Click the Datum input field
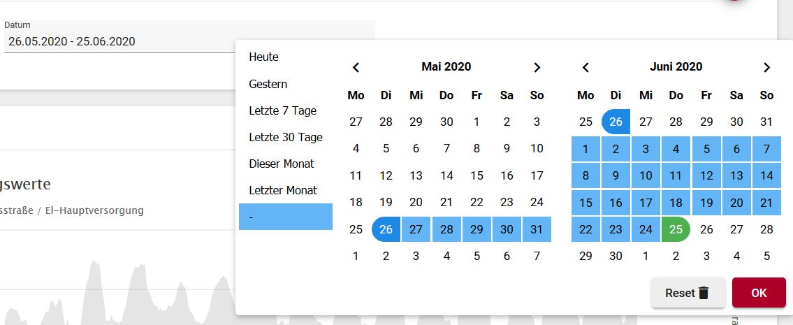The image size is (793, 325). point(189,41)
